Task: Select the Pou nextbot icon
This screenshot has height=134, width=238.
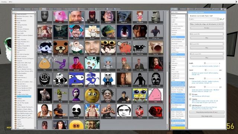Action: pos(45,64)
